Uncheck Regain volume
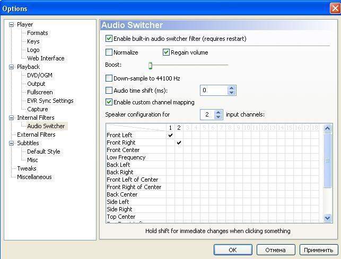The width and height of the screenshot is (341, 259). [166, 52]
